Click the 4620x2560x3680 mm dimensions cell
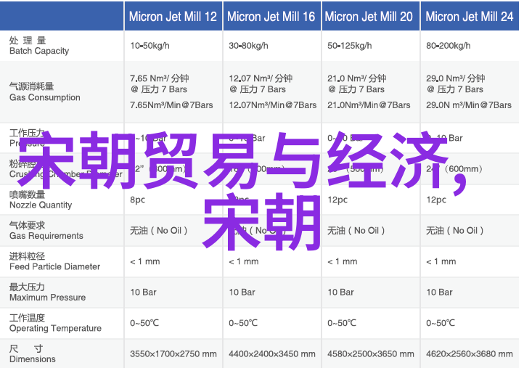Screen dimensions: 524x368 tap(469, 353)
